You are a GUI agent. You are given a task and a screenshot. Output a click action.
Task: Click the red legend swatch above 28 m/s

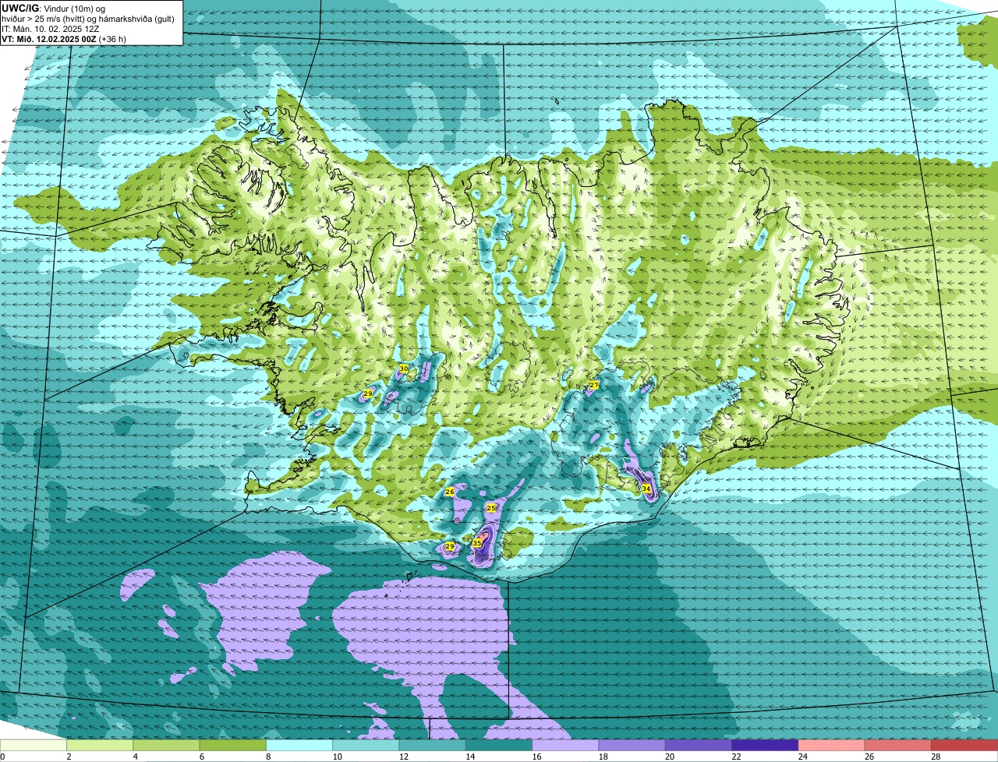pyautogui.click(x=964, y=746)
